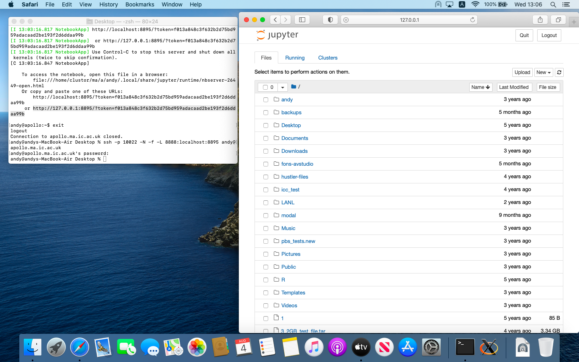
Task: Click the Safari address bar showing 127.0.0.1
Action: (x=409, y=20)
